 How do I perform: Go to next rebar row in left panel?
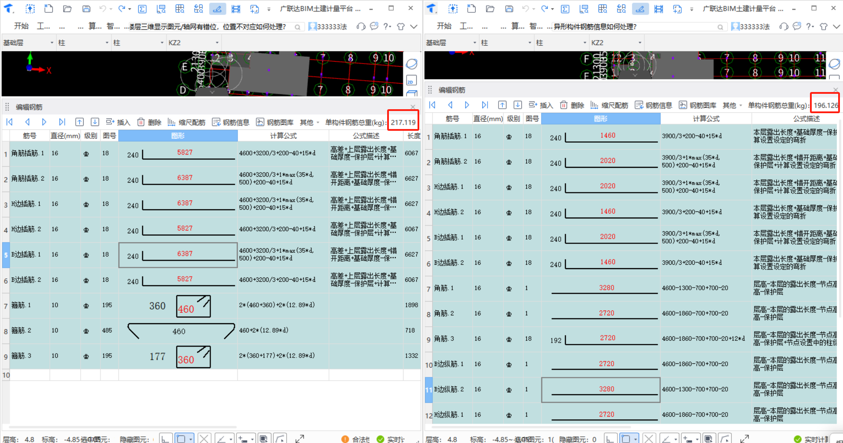[44, 122]
